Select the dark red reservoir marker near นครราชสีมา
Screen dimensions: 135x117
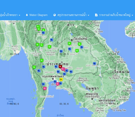tap(60, 67)
